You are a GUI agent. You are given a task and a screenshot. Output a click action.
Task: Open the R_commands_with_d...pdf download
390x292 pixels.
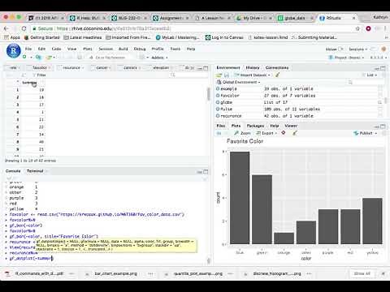39,273
